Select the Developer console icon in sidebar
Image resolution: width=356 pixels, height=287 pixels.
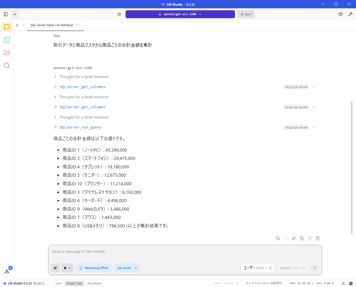click(x=7, y=40)
